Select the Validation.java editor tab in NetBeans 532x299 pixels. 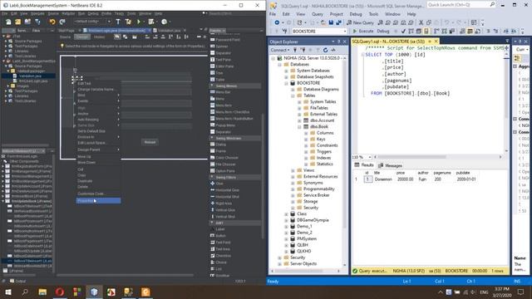pyautogui.click(x=169, y=30)
